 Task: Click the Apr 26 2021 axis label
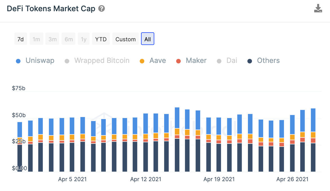pos(292,179)
